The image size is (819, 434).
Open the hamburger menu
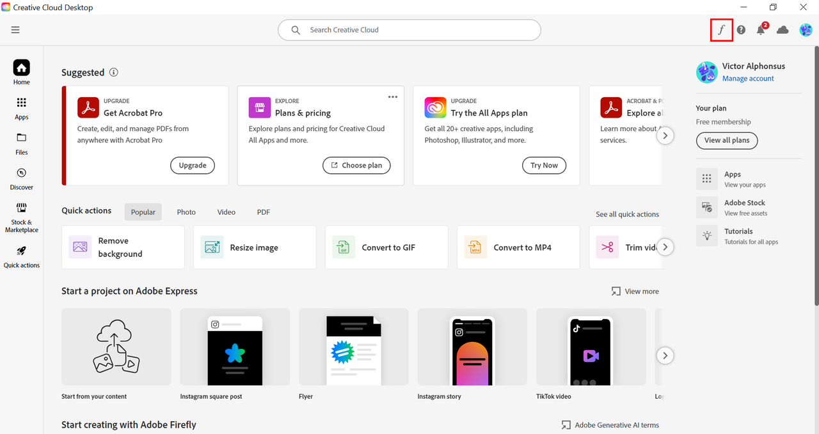15,29
